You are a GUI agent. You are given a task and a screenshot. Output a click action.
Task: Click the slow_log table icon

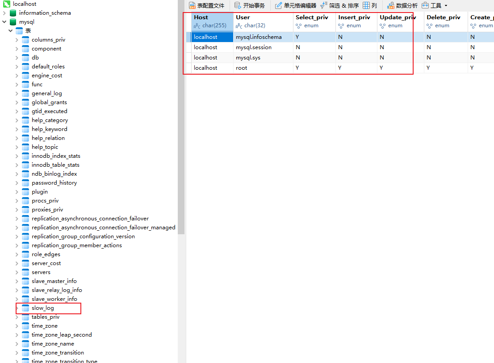coord(25,308)
